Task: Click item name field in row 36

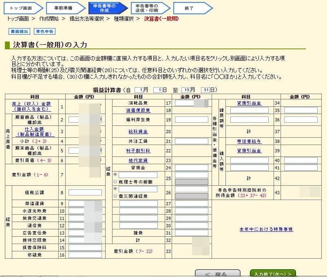Action: click(250, 119)
